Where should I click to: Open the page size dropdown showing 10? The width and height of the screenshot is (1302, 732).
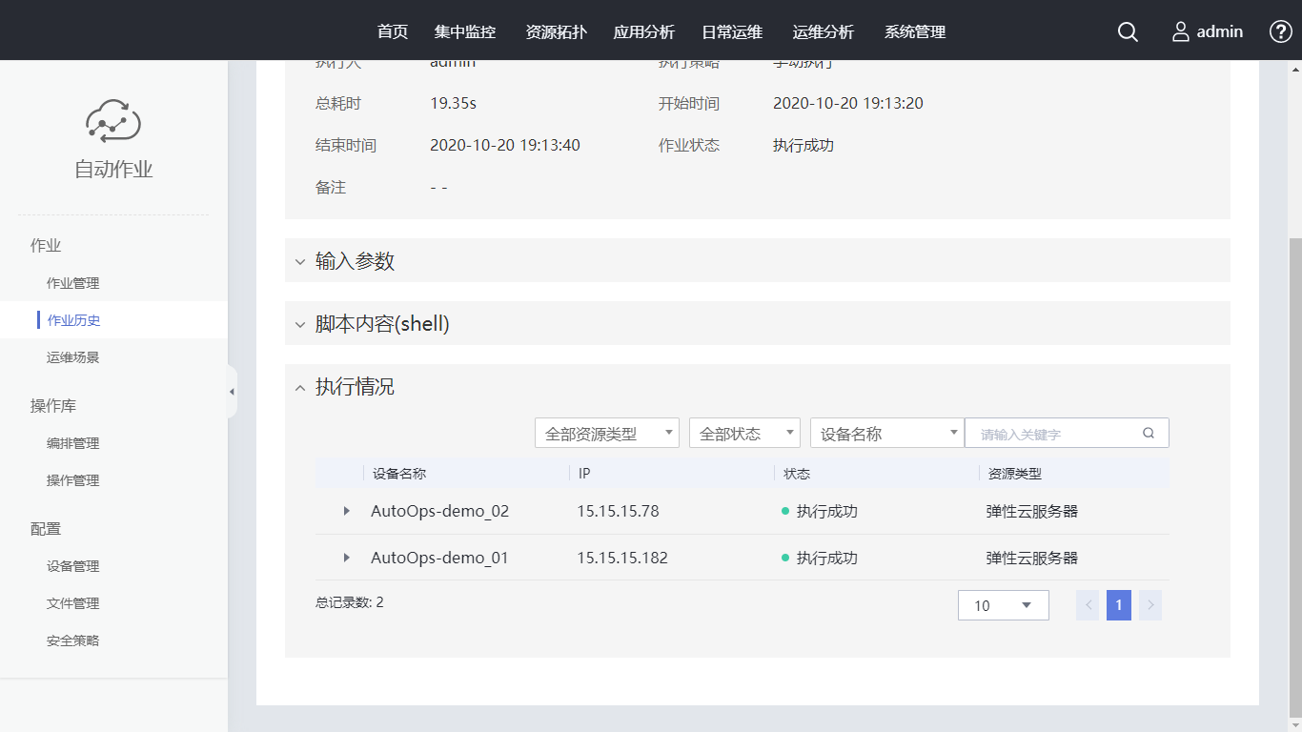(x=1003, y=605)
